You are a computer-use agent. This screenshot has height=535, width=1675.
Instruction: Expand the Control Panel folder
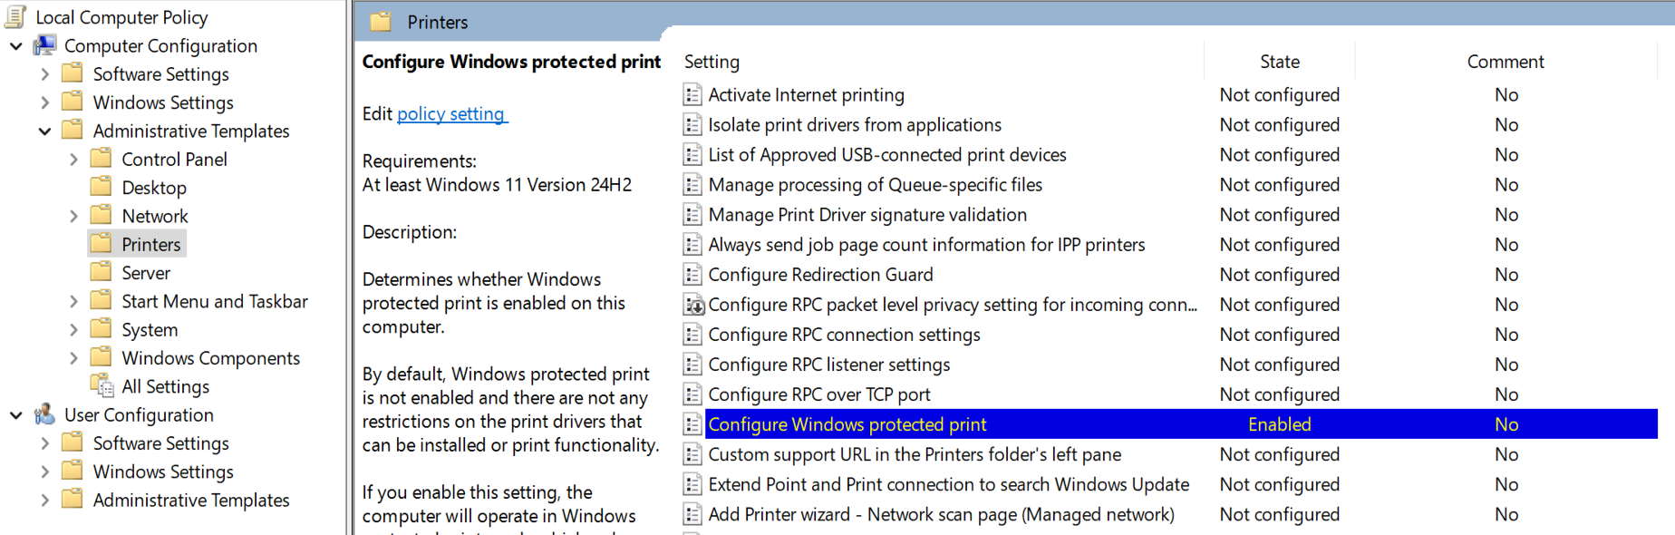click(x=73, y=160)
